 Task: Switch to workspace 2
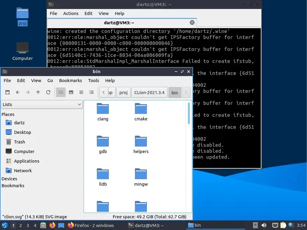pos(21,226)
